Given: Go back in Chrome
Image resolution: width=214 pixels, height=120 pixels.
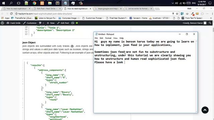Looking at the screenshot, I should pyautogui.click(x=2, y=14).
